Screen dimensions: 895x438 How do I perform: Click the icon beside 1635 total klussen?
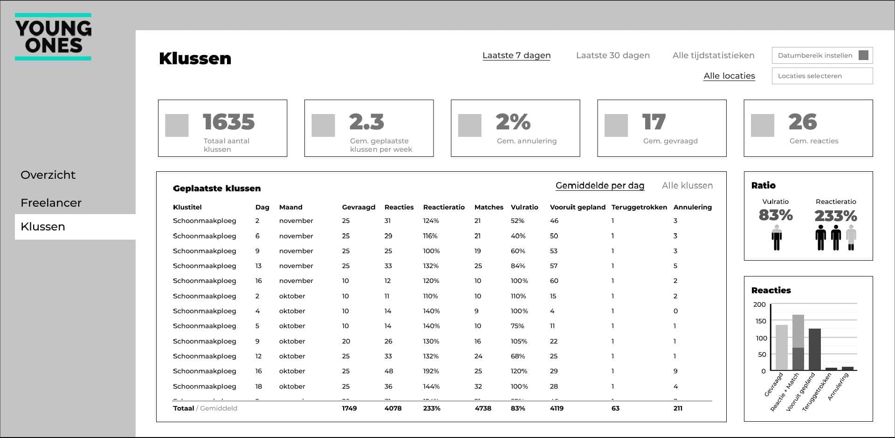(177, 125)
